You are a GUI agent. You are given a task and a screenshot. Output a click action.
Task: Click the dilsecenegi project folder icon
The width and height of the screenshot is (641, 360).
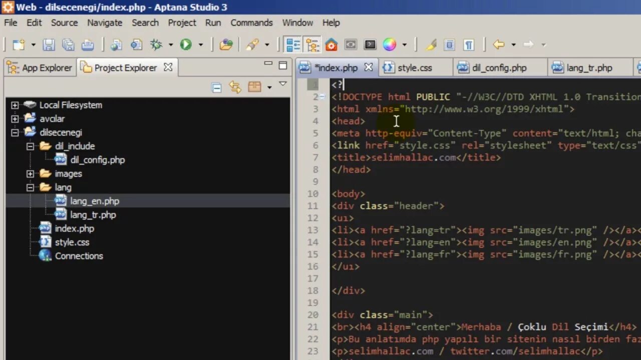[x=31, y=132]
